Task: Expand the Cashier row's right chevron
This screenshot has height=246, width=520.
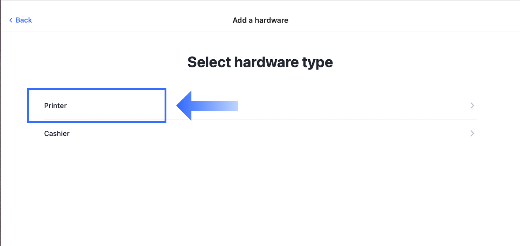Action: [472, 133]
